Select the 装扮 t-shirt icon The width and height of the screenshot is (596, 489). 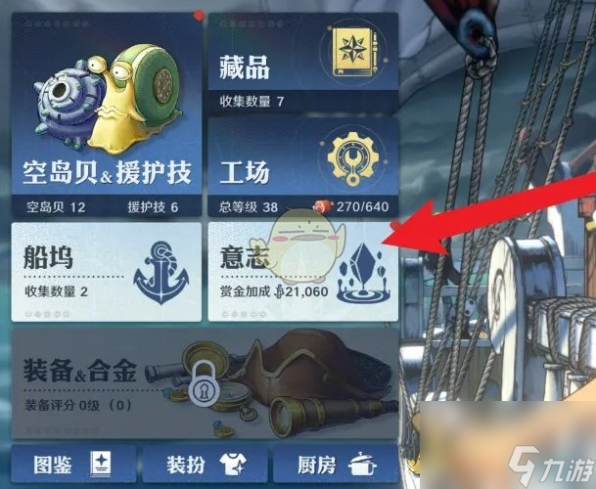(x=233, y=464)
